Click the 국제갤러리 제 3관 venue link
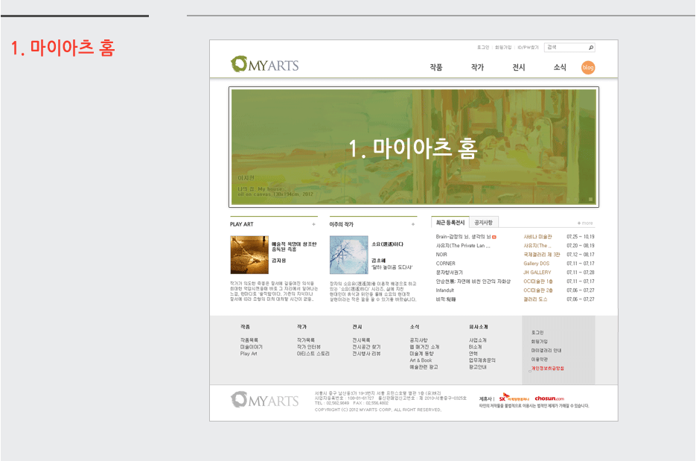Viewport: 696px width, 461px height. tap(541, 255)
